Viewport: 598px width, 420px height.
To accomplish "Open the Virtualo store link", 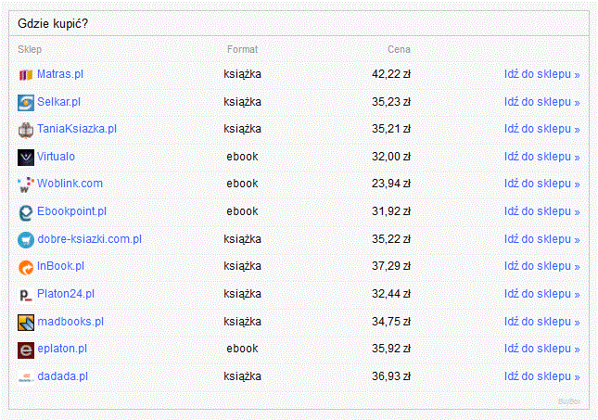I will [x=56, y=157].
